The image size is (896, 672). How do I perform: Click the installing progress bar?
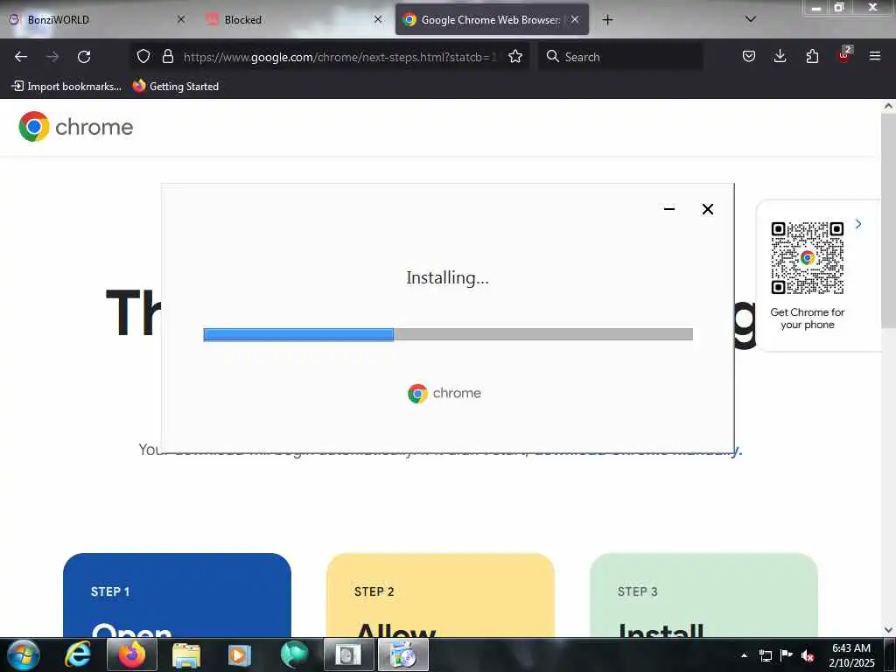point(448,334)
